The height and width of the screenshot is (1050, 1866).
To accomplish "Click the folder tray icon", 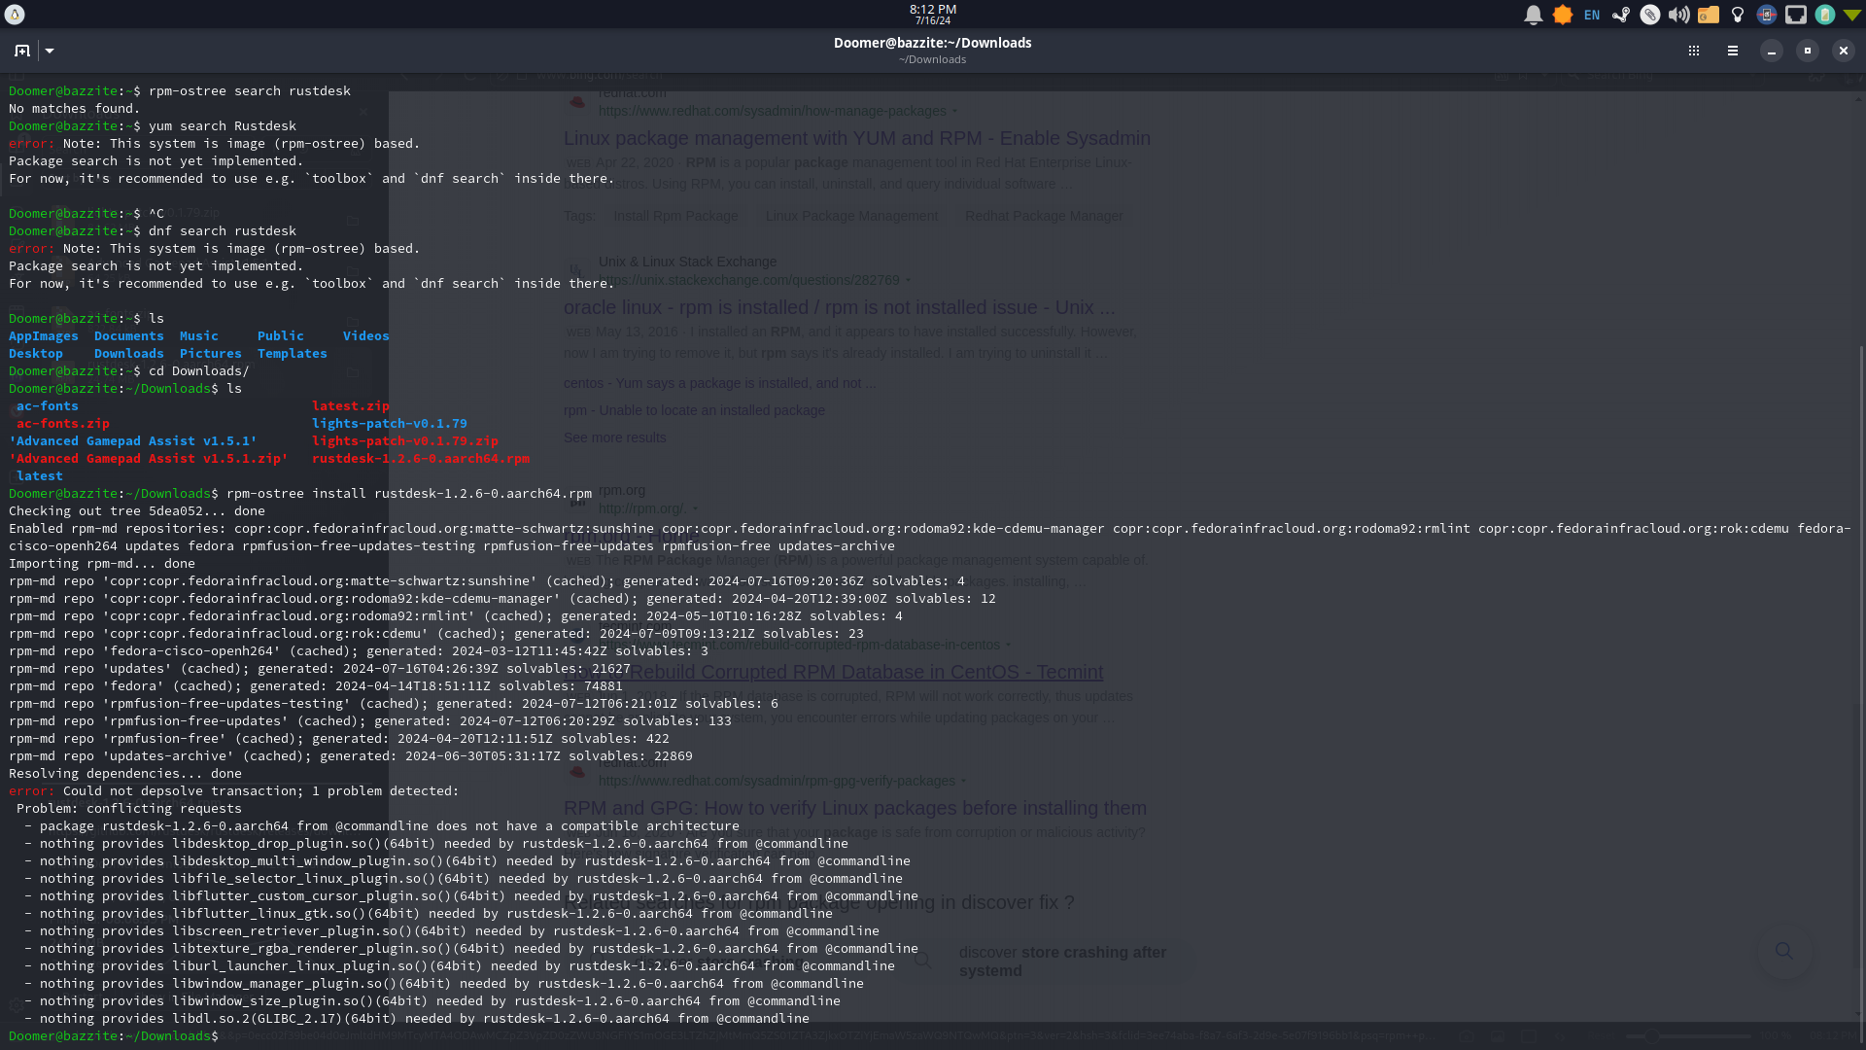I will pos(1709,15).
